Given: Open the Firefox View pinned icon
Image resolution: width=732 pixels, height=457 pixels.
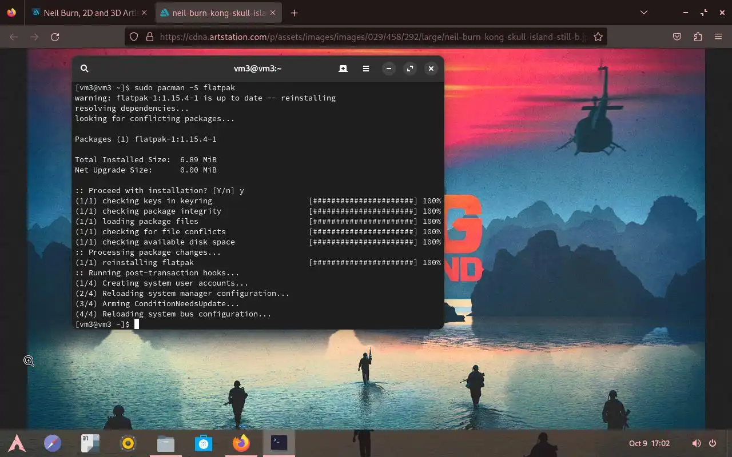Looking at the screenshot, I should pyautogui.click(x=11, y=13).
